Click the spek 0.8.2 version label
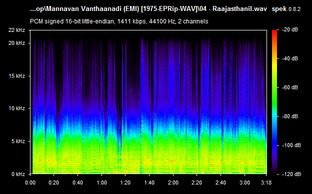 [x=286, y=9]
